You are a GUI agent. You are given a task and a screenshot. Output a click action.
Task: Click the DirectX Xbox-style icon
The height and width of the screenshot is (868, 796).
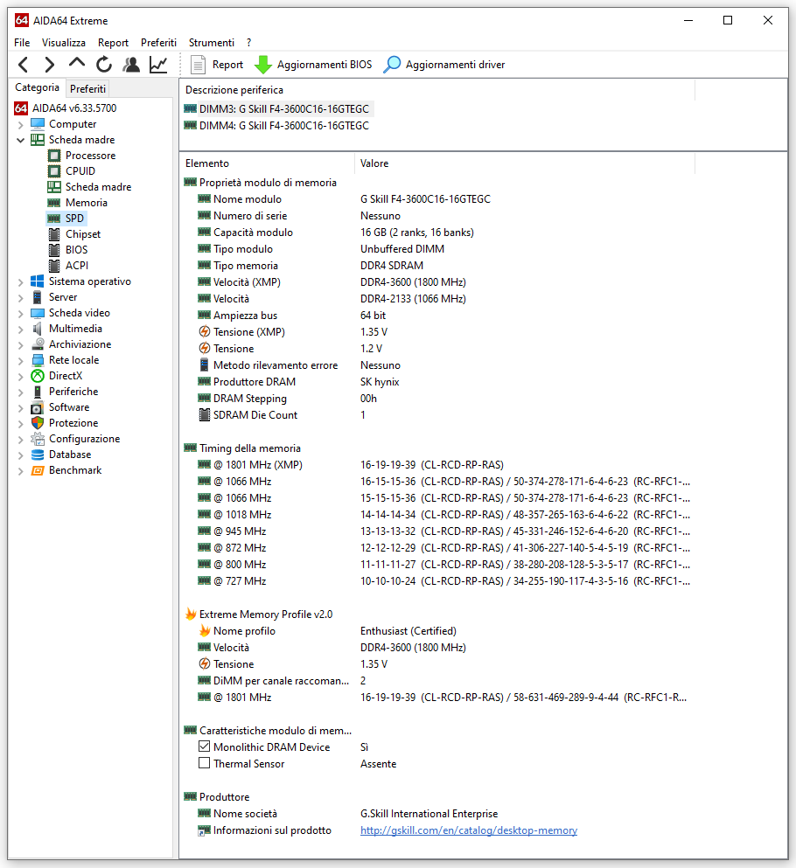[38, 376]
